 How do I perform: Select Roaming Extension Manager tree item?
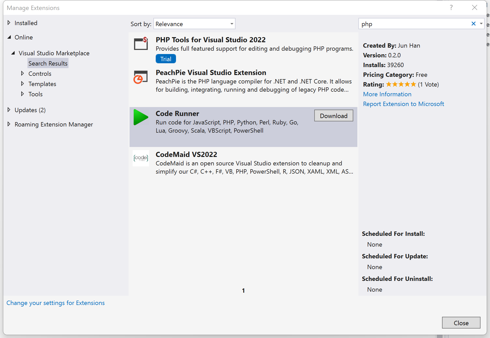tap(54, 124)
